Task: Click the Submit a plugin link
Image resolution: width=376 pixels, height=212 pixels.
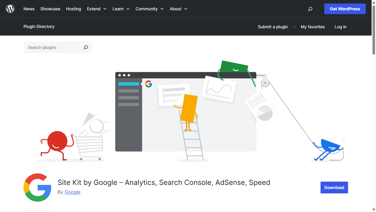Action: tap(273, 27)
